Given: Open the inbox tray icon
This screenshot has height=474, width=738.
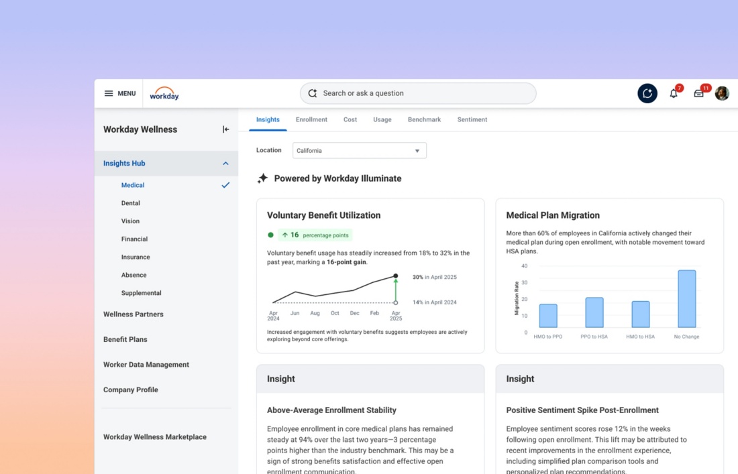Looking at the screenshot, I should click(x=698, y=93).
